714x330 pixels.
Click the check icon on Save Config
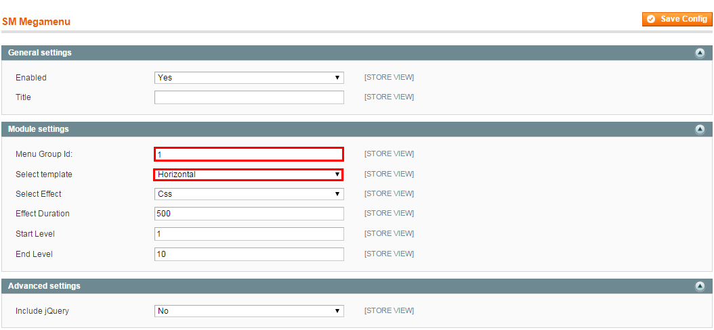click(x=651, y=19)
